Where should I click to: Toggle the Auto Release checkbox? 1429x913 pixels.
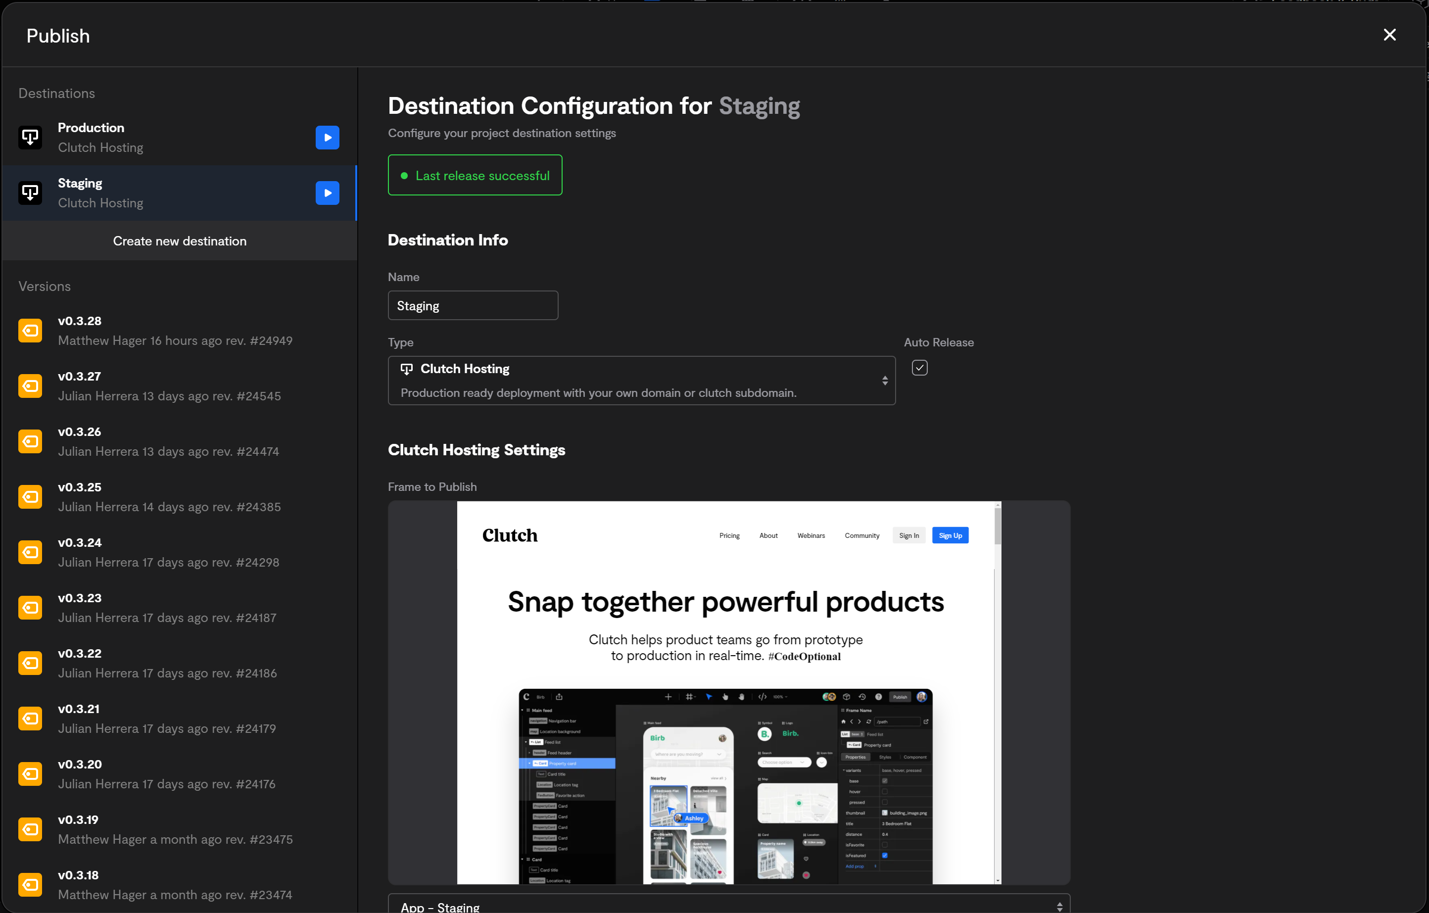(919, 368)
